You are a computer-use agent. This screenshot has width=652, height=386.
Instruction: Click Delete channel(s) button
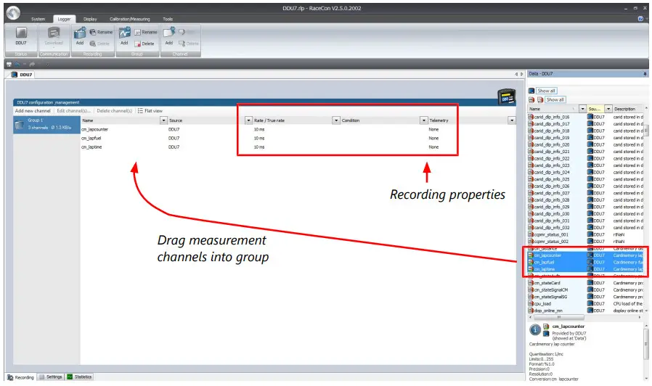pyautogui.click(x=114, y=111)
